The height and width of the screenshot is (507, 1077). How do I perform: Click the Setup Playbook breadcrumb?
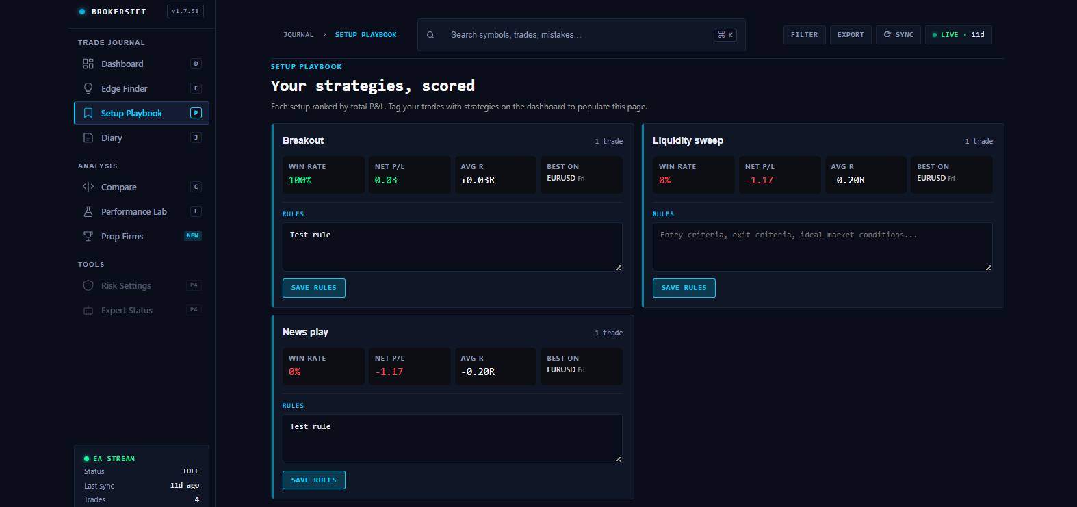pyautogui.click(x=365, y=35)
